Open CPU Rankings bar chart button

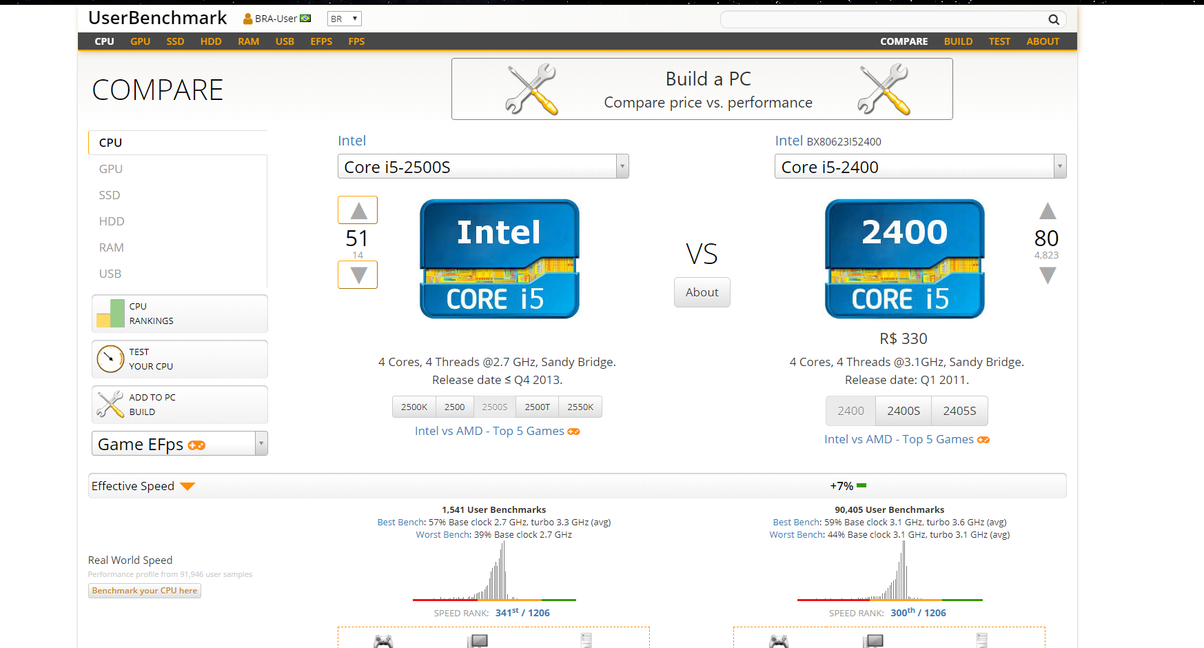click(x=180, y=314)
